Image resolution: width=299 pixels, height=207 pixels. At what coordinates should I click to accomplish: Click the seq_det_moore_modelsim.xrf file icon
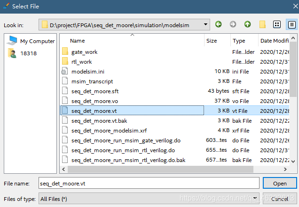(x=65, y=130)
